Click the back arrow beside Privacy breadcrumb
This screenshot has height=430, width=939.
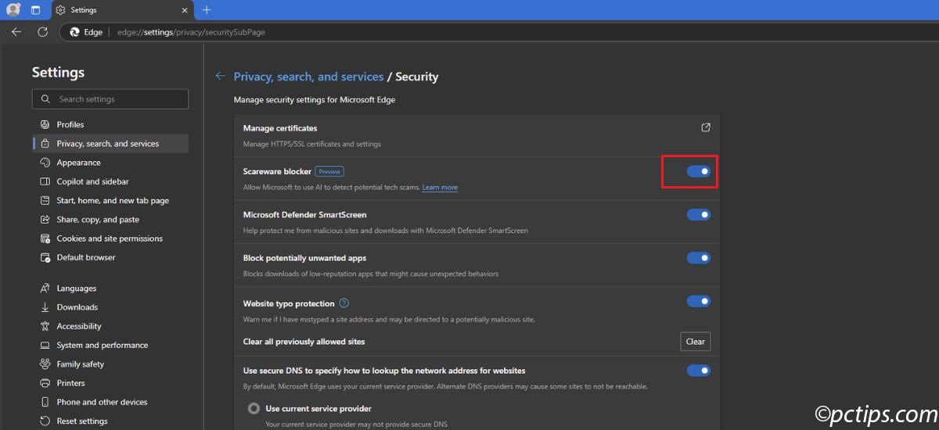pos(220,77)
